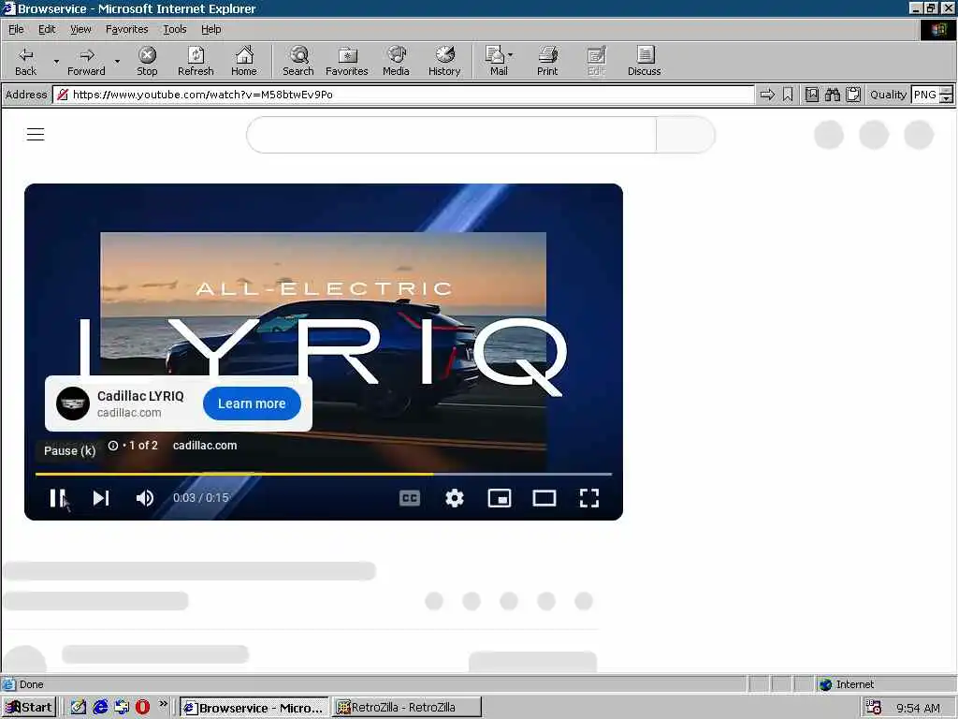
Task: Click the bookmark icon beside address bar
Action: [x=788, y=95]
